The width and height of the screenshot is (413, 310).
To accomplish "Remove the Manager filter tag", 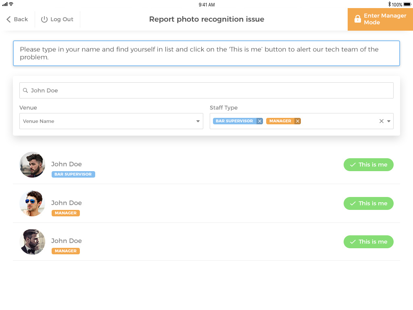I will click(x=298, y=121).
